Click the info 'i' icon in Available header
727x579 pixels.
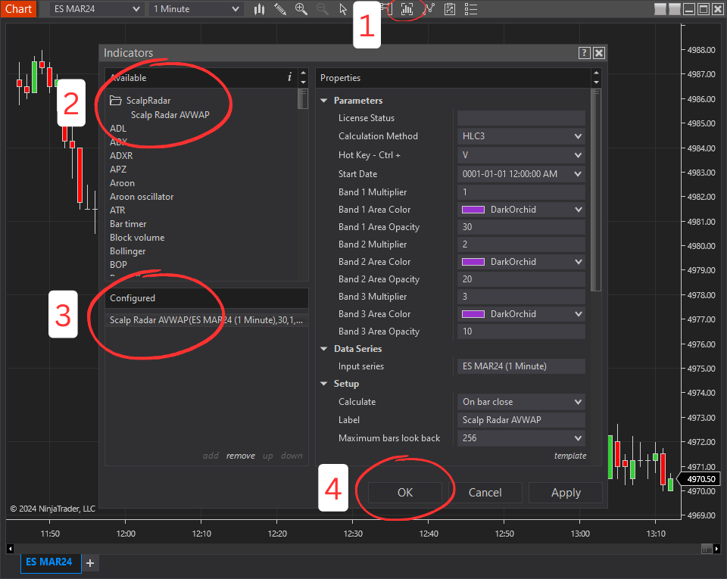(x=290, y=77)
